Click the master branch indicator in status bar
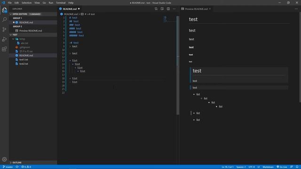 click(8, 167)
